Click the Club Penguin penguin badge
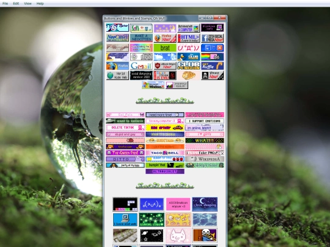 tap(189, 57)
